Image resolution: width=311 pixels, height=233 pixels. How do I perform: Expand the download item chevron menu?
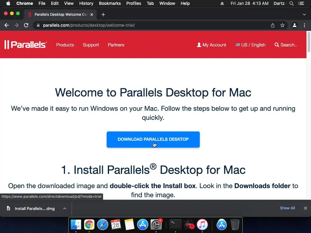pyautogui.click(x=65, y=208)
